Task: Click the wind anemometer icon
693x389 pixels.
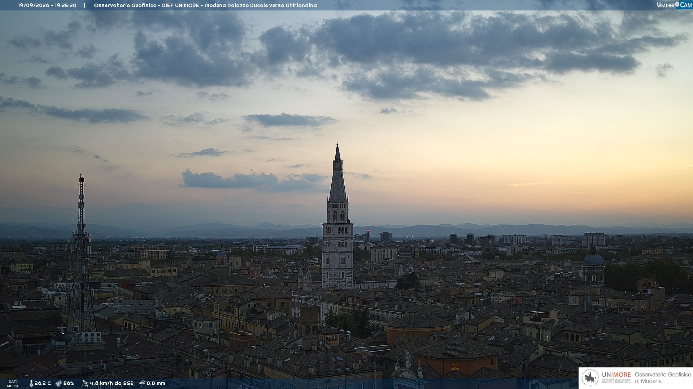Action: coord(85,383)
